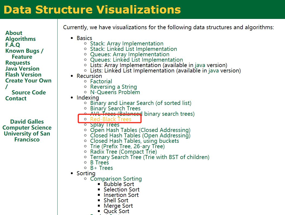Click the Binary Search Trees link
Viewport: 285px width, 215px height.
click(115, 108)
